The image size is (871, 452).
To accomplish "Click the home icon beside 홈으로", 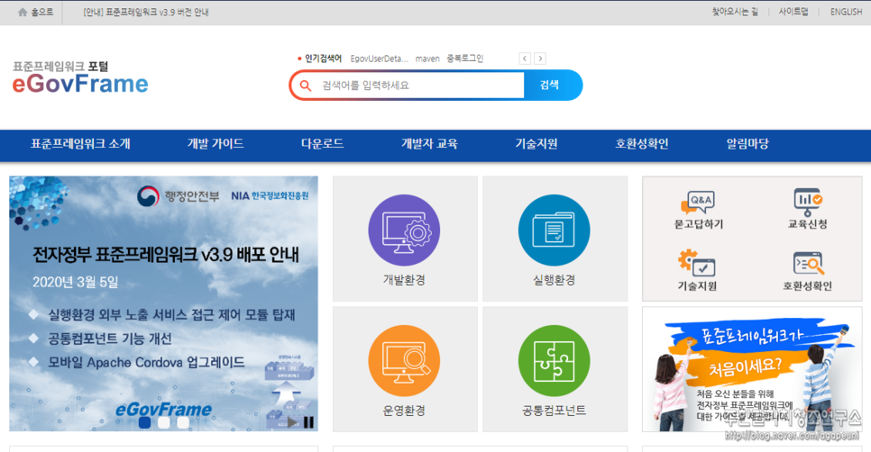I will click(23, 13).
